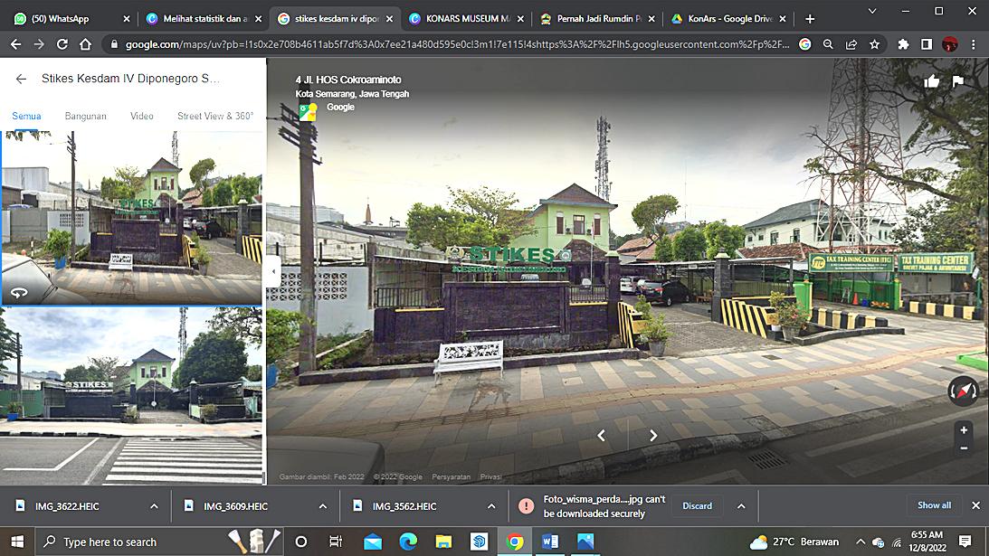989x556 pixels.
Task: Open the second Stikes gate thumbnail
Action: coord(131,396)
